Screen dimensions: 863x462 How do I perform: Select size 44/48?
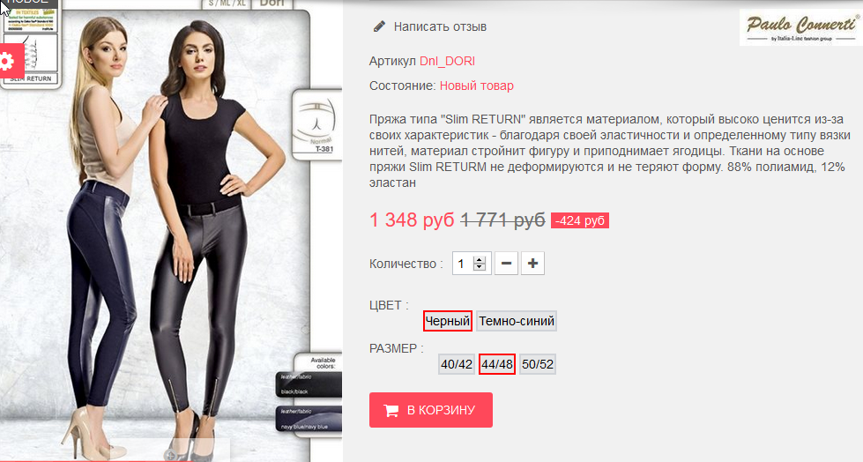[x=497, y=364]
